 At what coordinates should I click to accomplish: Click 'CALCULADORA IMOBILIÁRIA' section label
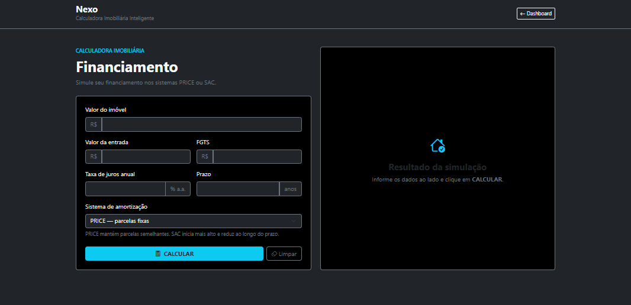click(110, 51)
